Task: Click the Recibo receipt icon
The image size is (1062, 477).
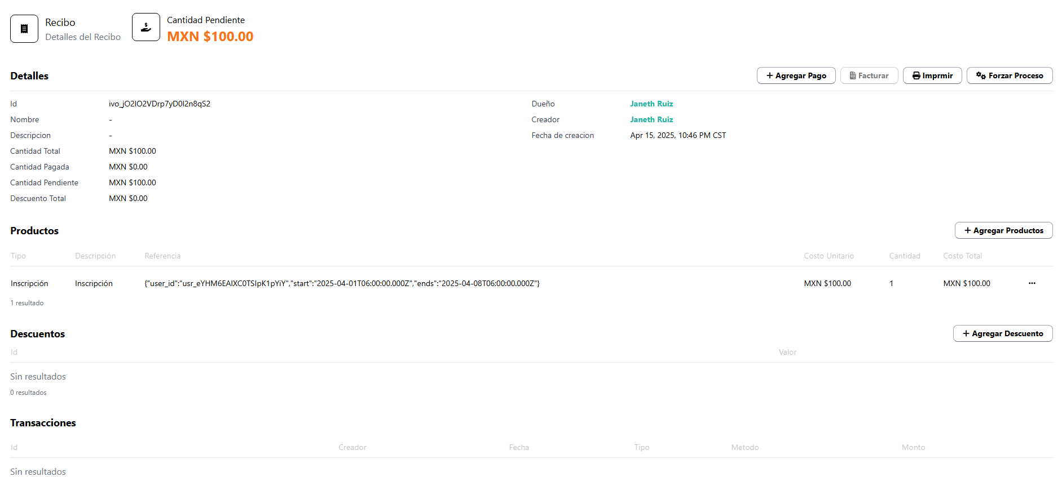Action: click(x=24, y=29)
